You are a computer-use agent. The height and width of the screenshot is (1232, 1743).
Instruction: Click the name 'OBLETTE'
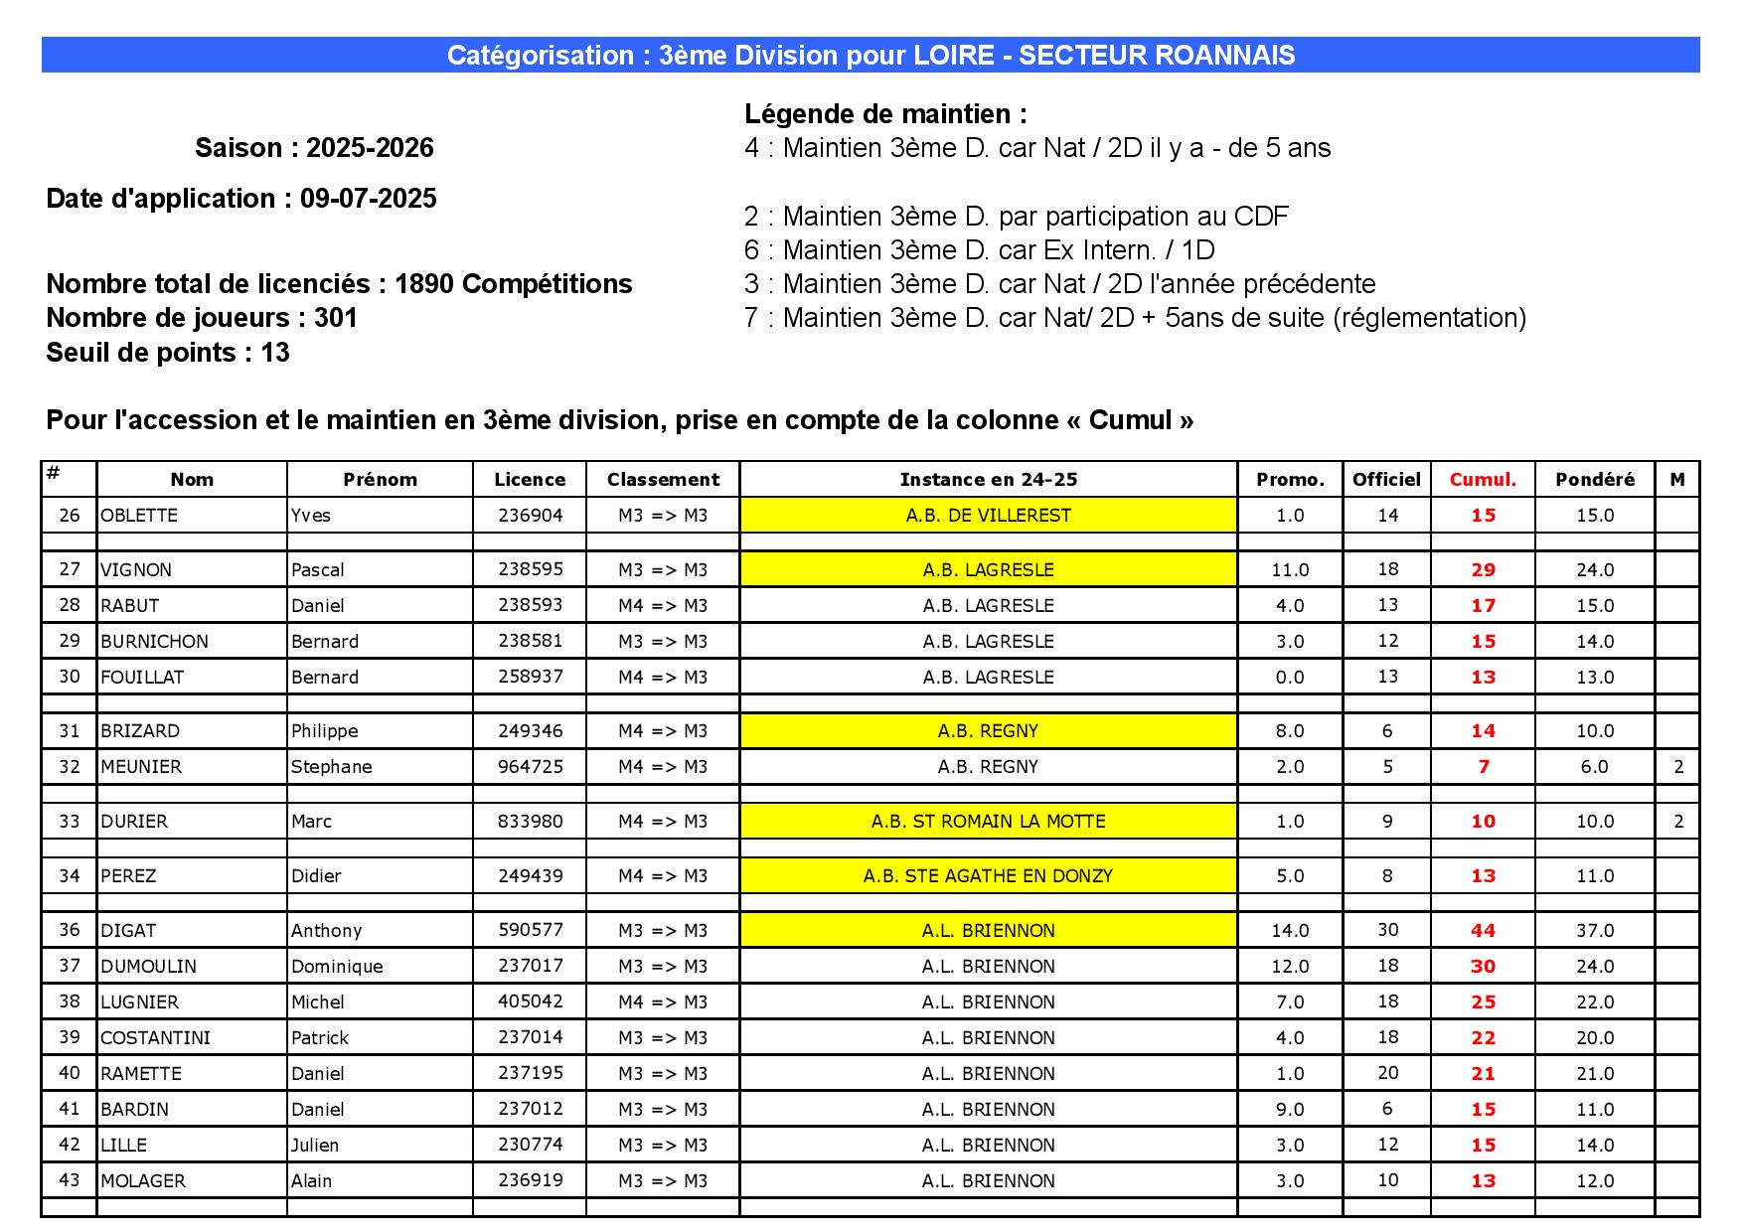click(139, 516)
